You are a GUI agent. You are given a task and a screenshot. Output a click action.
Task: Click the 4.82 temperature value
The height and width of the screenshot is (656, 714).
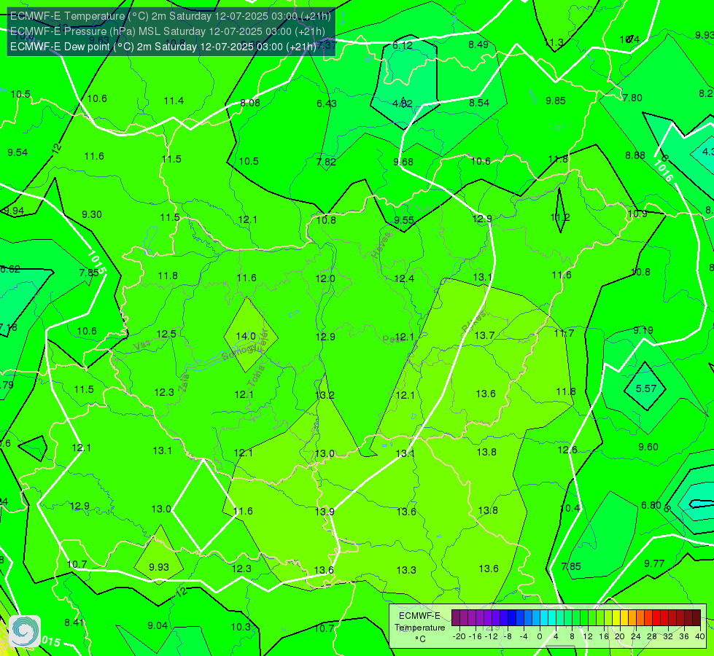point(403,104)
